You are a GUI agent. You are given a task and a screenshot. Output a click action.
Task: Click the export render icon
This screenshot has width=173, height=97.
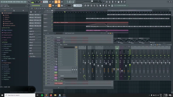pos(121,2)
